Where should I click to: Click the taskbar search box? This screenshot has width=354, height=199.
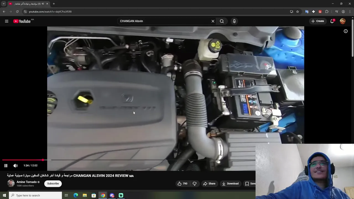35,195
